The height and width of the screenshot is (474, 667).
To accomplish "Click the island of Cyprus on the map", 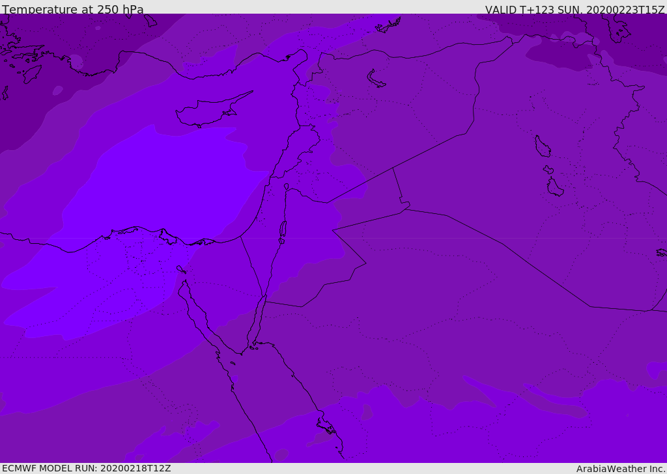I will tap(214, 110).
